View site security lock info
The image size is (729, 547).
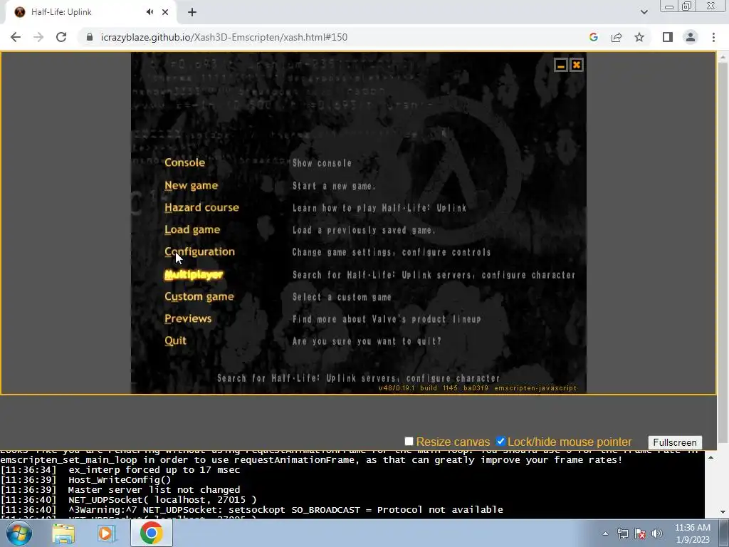[x=90, y=37]
